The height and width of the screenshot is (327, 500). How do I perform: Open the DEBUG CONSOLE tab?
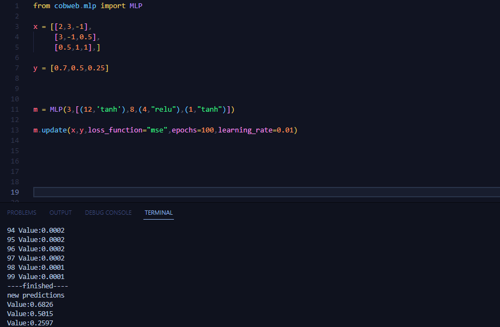[108, 213]
